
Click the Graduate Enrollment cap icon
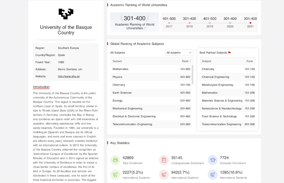(x=213, y=160)
